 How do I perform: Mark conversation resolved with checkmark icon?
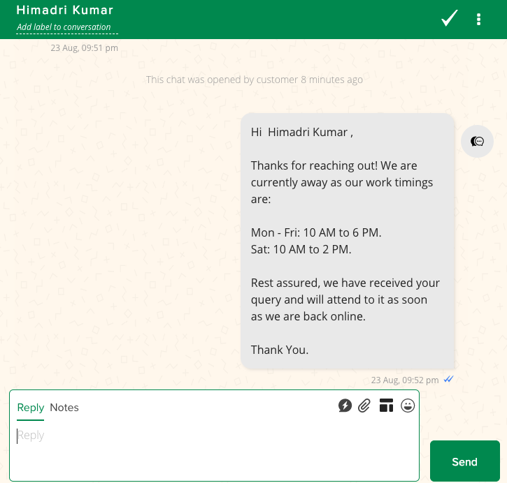pos(450,18)
